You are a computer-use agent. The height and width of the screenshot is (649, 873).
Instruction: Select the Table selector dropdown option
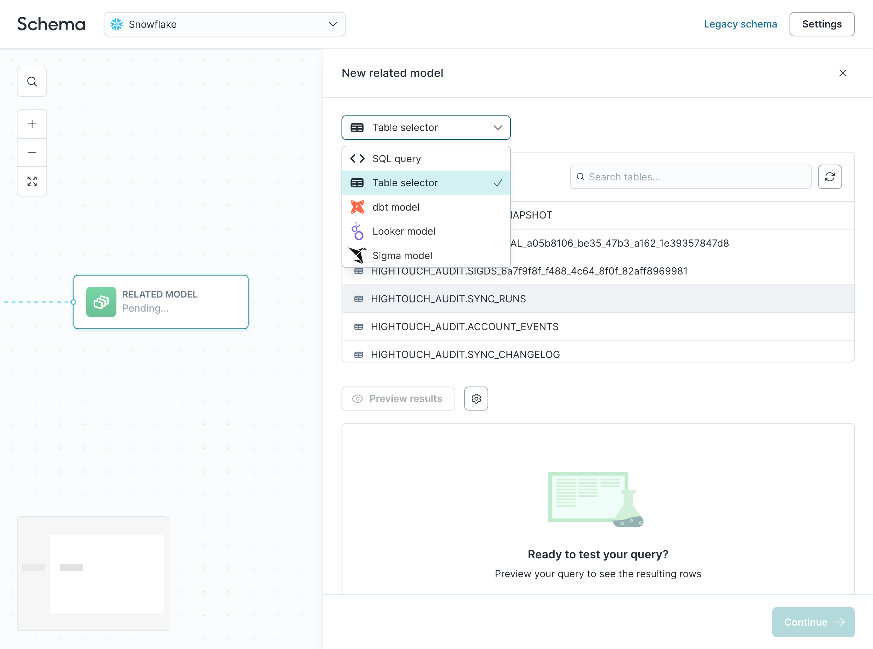[x=427, y=182]
